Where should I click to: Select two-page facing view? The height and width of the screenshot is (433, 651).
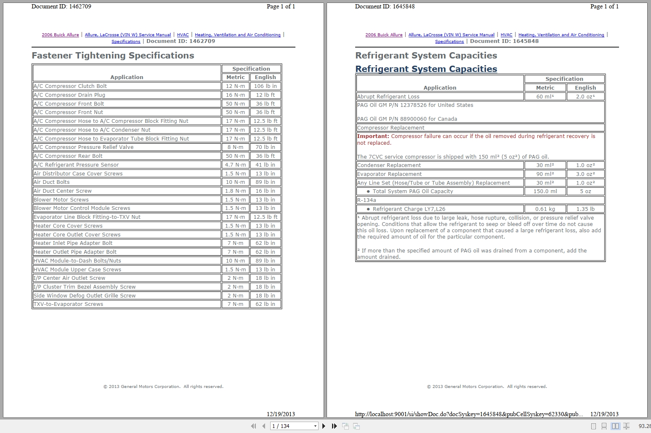pos(615,426)
